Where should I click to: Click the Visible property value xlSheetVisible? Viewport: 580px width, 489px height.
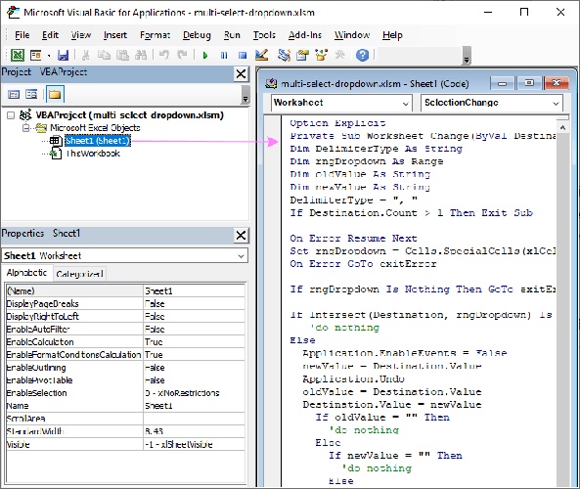pos(194,444)
